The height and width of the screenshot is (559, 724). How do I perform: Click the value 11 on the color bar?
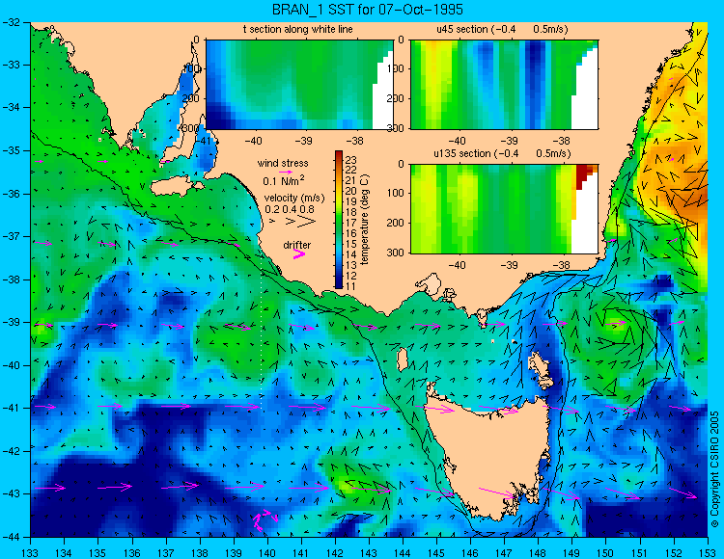click(x=351, y=286)
